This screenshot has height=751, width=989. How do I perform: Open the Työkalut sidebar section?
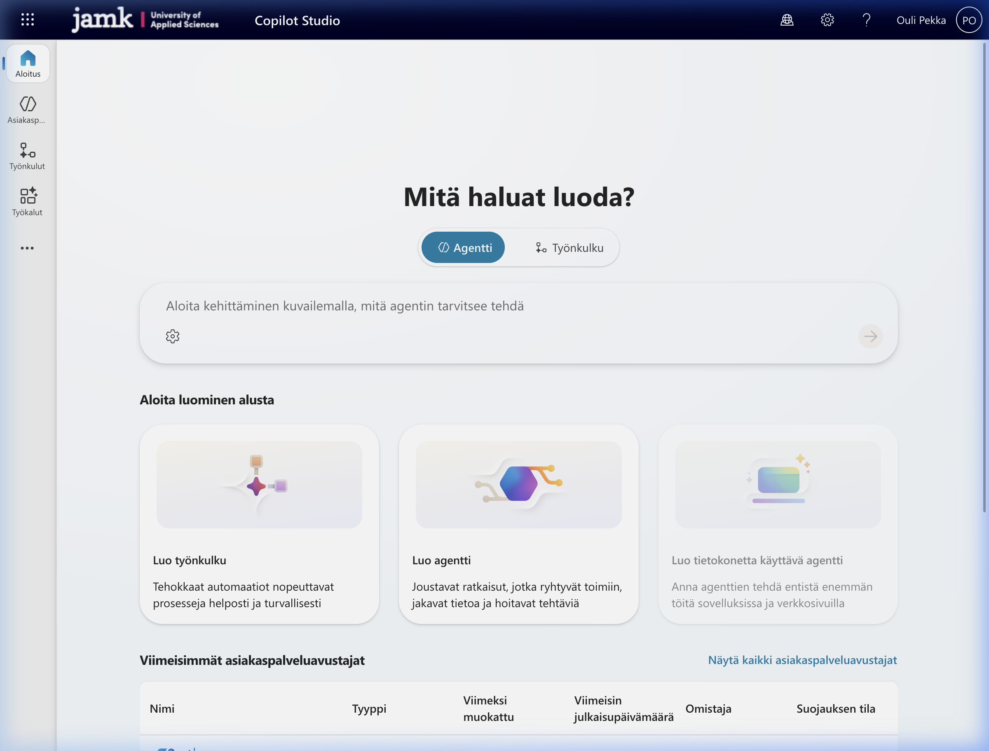click(x=28, y=201)
